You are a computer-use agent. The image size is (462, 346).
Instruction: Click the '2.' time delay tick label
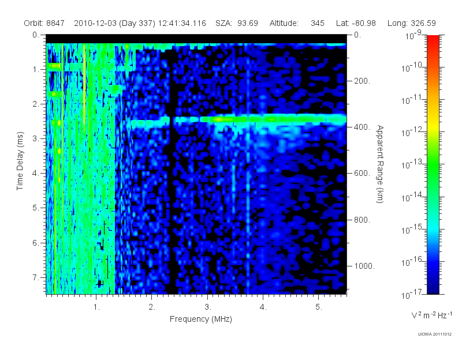[36, 104]
